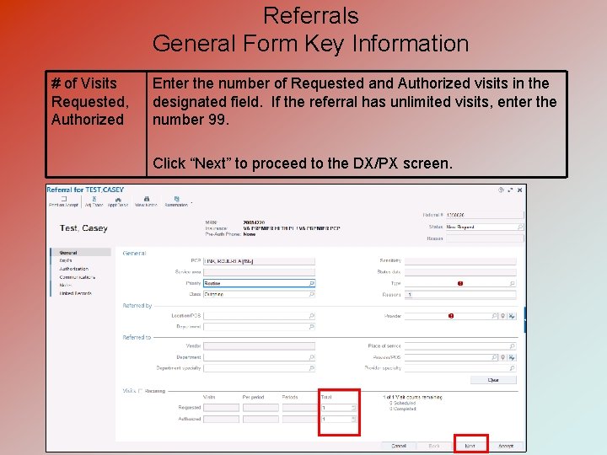The width and height of the screenshot is (607, 455).
Task: Open the Notes section in sidebar
Action: click(x=65, y=285)
